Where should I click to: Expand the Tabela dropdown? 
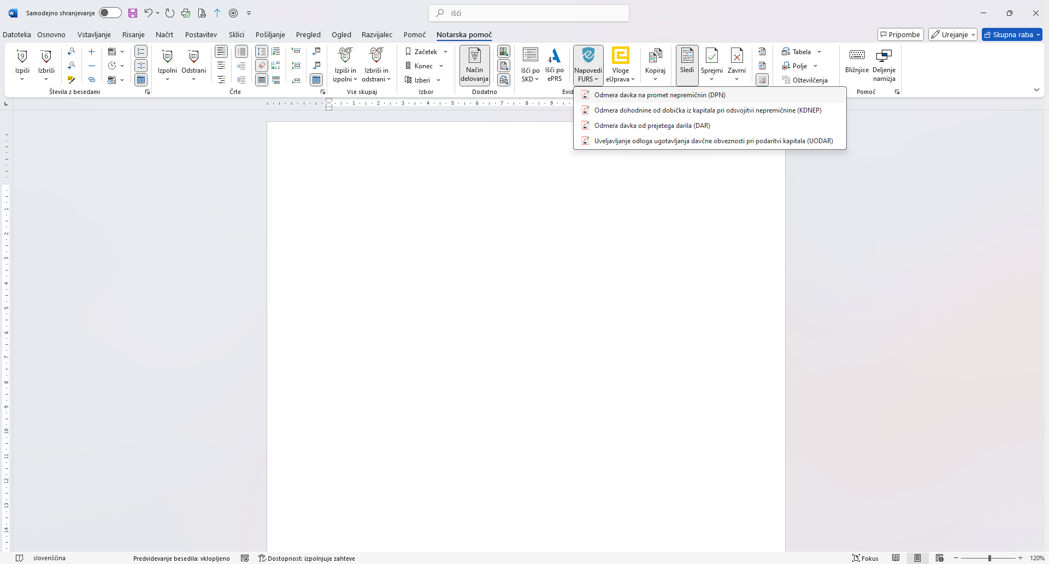click(819, 52)
